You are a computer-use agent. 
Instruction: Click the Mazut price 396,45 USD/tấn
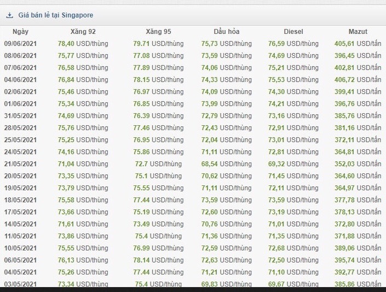coord(358,56)
